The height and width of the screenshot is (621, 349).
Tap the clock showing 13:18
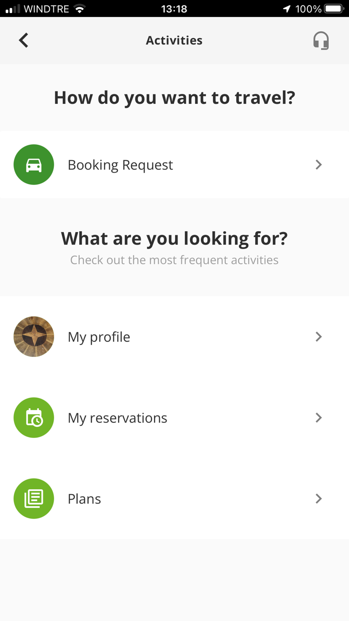click(x=174, y=8)
